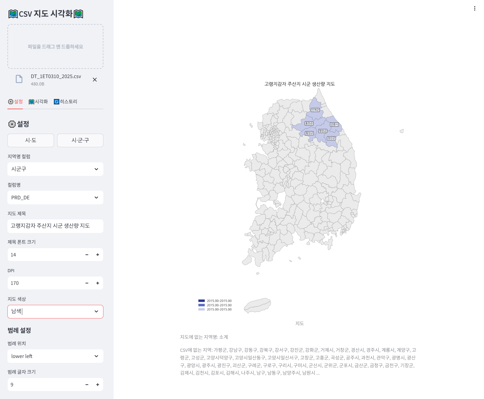Click the 평창군 label on map
The width and height of the screenshot is (484, 399).
pos(323,131)
